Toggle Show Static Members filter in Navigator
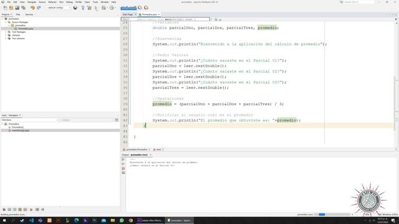The image size is (399, 224). pyautogui.click(x=15, y=210)
